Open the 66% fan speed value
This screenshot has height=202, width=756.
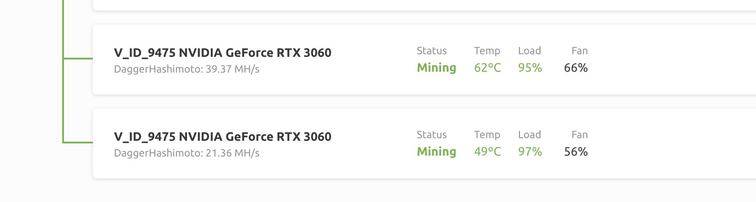click(x=576, y=68)
